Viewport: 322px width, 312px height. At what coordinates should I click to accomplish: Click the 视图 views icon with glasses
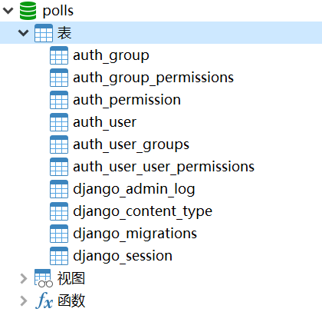pyautogui.click(x=44, y=278)
